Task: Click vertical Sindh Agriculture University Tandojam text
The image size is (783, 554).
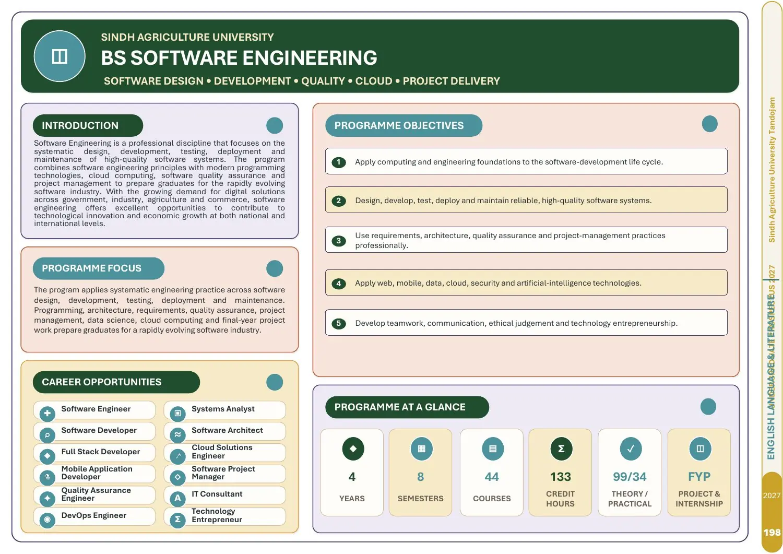Action: (x=772, y=170)
